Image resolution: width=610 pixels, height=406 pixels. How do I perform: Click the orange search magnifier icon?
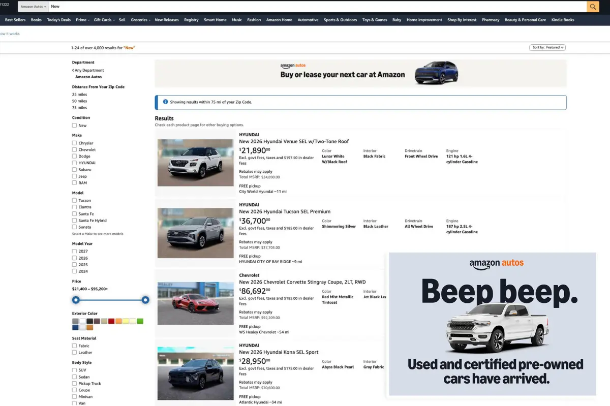(593, 7)
